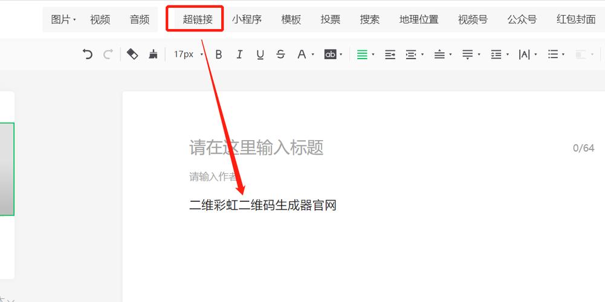The width and height of the screenshot is (605, 302).
Task: Toggle bold formatting
Action: click(x=219, y=54)
